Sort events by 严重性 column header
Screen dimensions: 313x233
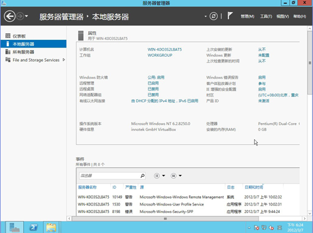(x=131, y=187)
